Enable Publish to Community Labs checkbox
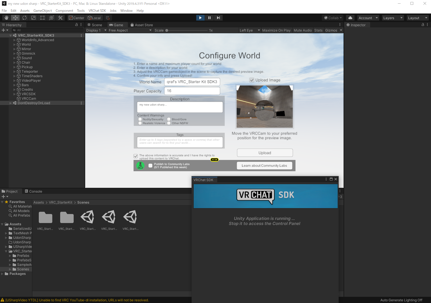This screenshot has height=303, width=431. (150, 166)
